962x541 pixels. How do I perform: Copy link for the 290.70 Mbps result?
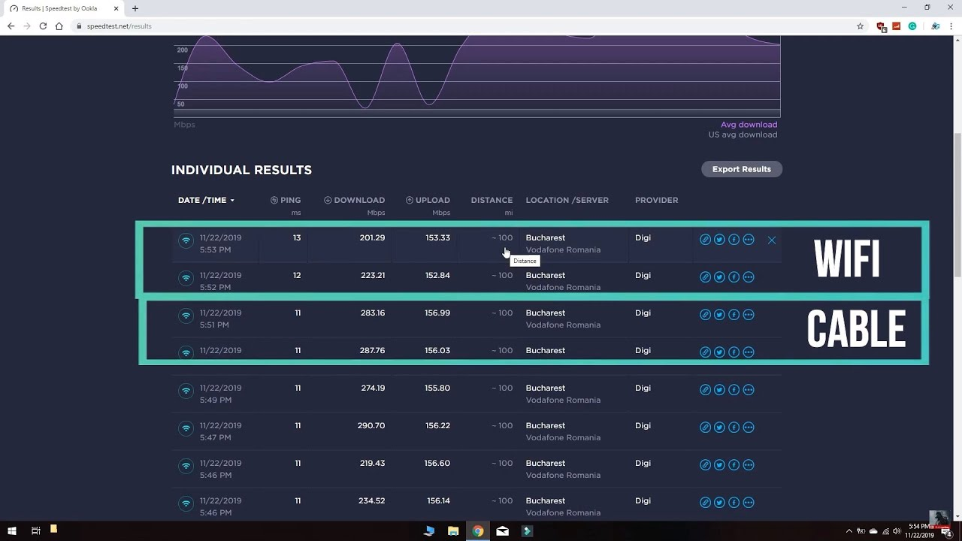[x=705, y=428]
